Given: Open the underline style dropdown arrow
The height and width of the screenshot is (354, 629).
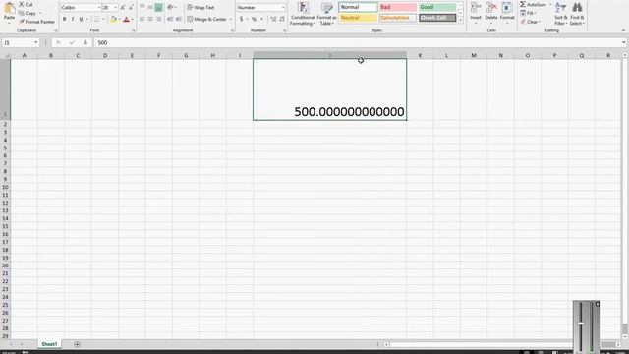Looking at the screenshot, I should [87, 19].
